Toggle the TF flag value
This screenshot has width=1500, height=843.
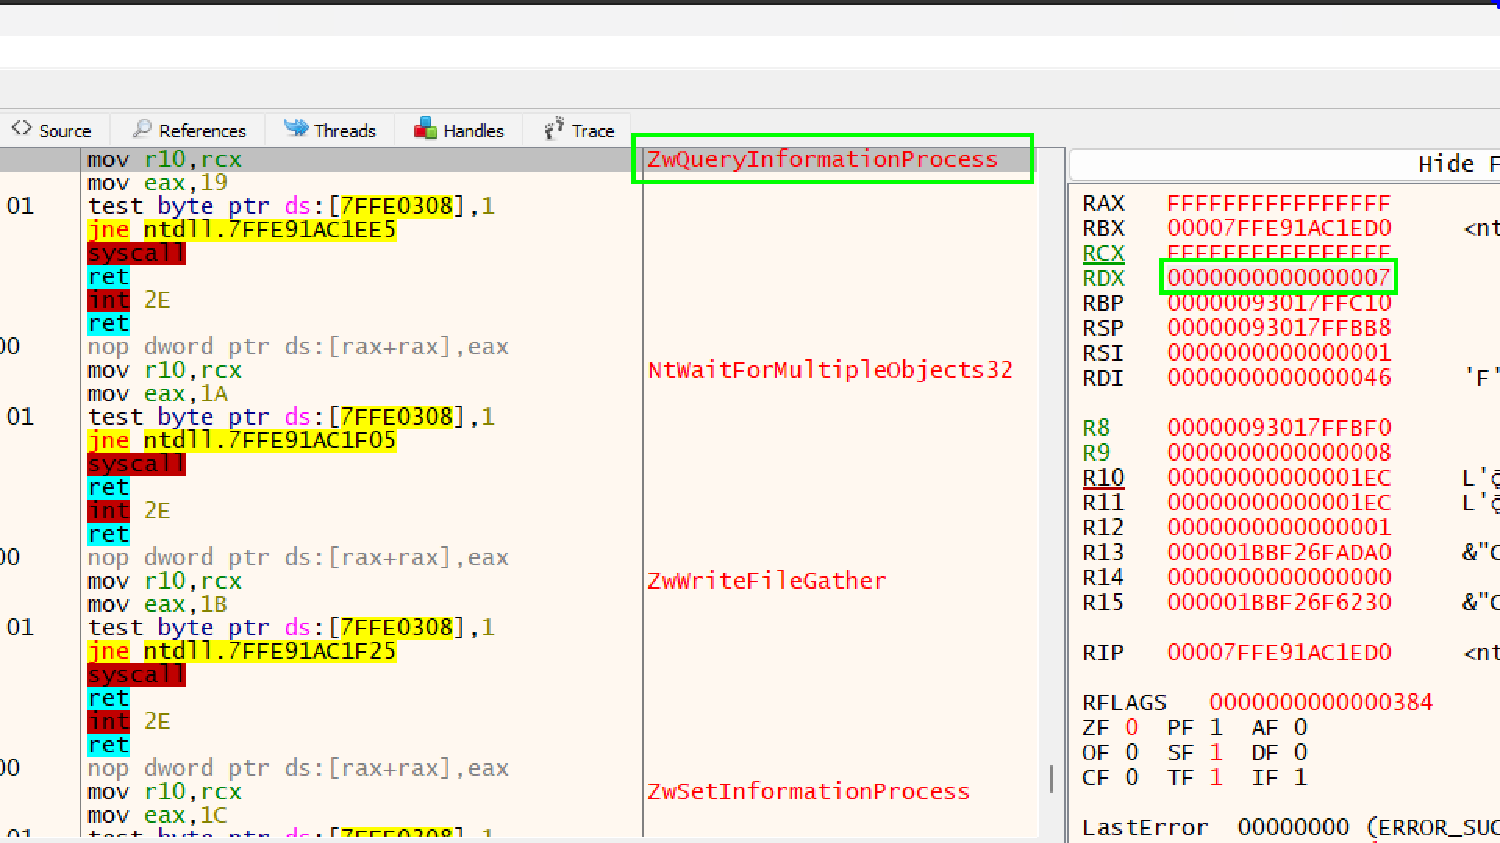pyautogui.click(x=1216, y=777)
